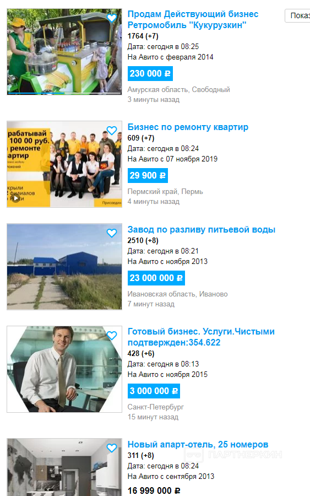Toggle heart on apartment repair business listing
Viewport: 310px width, 496px height.
click(x=112, y=131)
